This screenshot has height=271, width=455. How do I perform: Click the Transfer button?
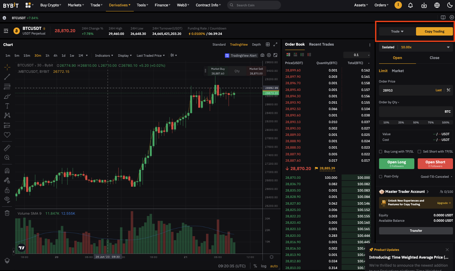pyautogui.click(x=416, y=231)
